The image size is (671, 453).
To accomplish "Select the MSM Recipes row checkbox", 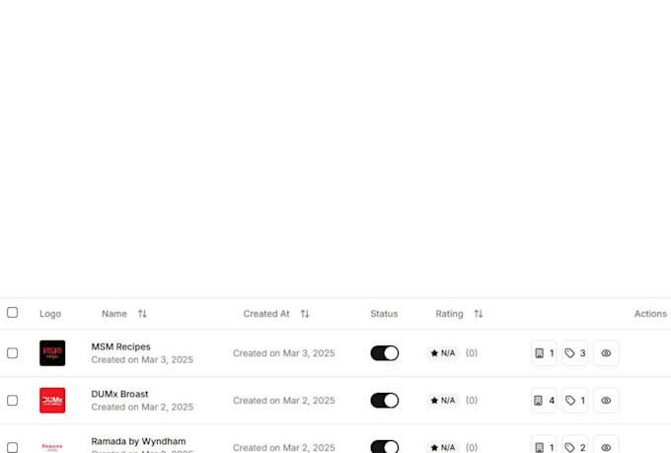I will pos(13,353).
